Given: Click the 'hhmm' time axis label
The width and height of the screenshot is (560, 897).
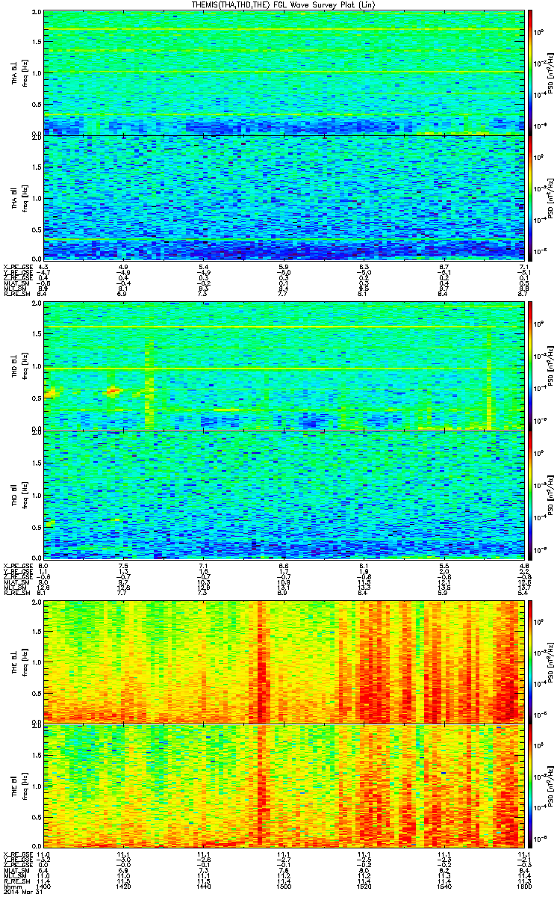Looking at the screenshot, I should click(11, 887).
